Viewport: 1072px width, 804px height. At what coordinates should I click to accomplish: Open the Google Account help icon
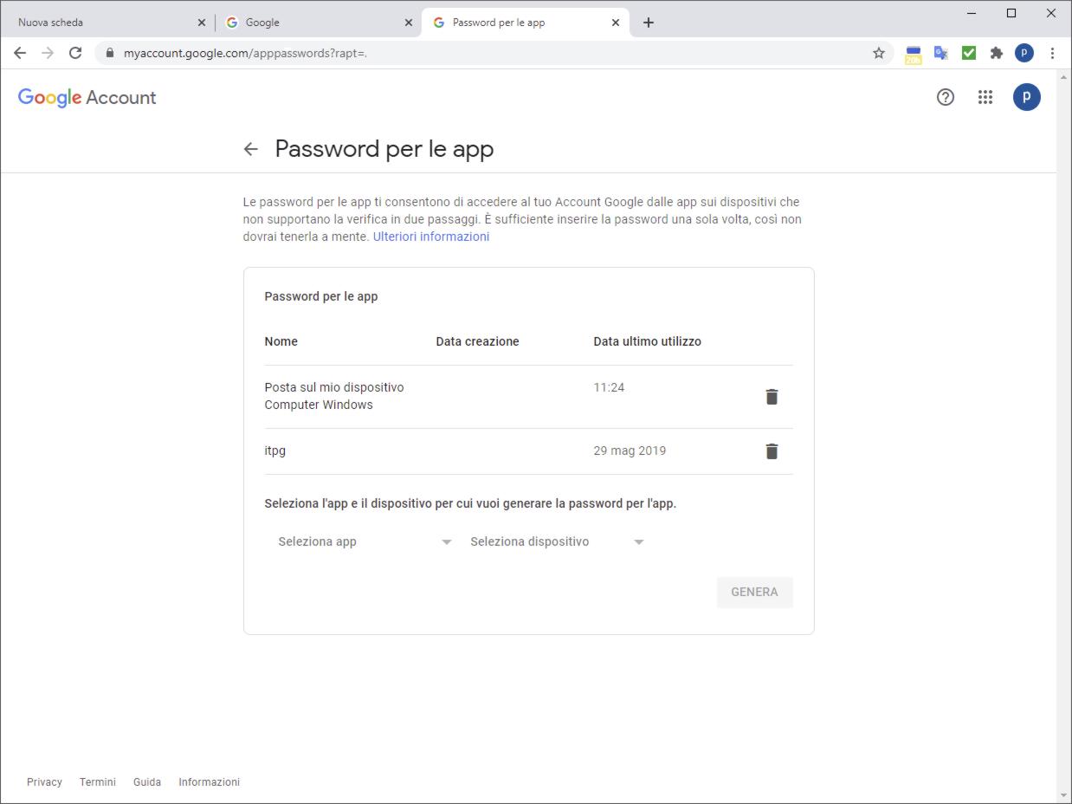tap(946, 97)
